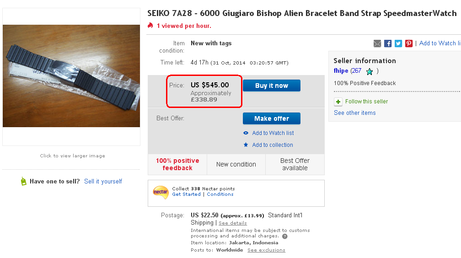Click Get Started for Nectar points
The height and width of the screenshot is (258, 461).
[x=186, y=194]
